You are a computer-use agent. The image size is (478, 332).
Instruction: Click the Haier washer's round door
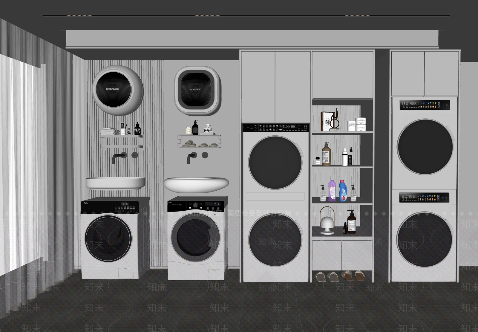click(x=108, y=238)
